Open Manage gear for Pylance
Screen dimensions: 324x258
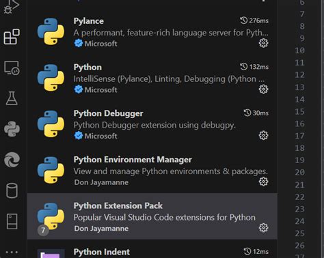tap(263, 43)
